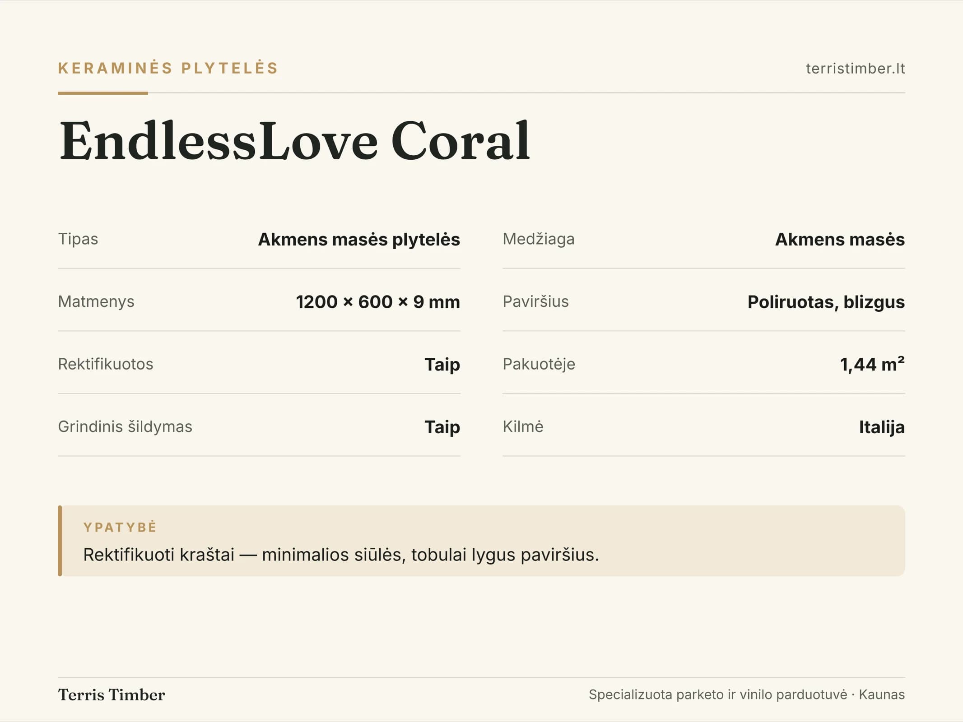Click the Italija origin value
The height and width of the screenshot is (722, 963).
[882, 427]
